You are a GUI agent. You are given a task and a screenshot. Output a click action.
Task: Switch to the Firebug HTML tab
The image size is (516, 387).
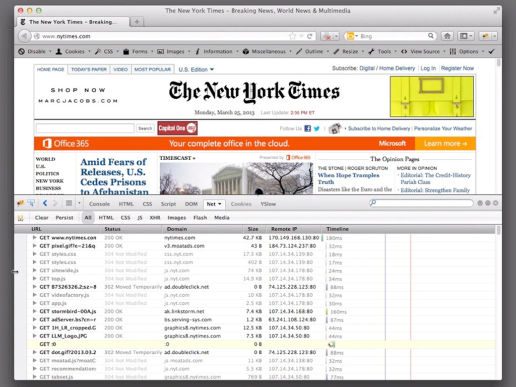pyautogui.click(x=126, y=204)
